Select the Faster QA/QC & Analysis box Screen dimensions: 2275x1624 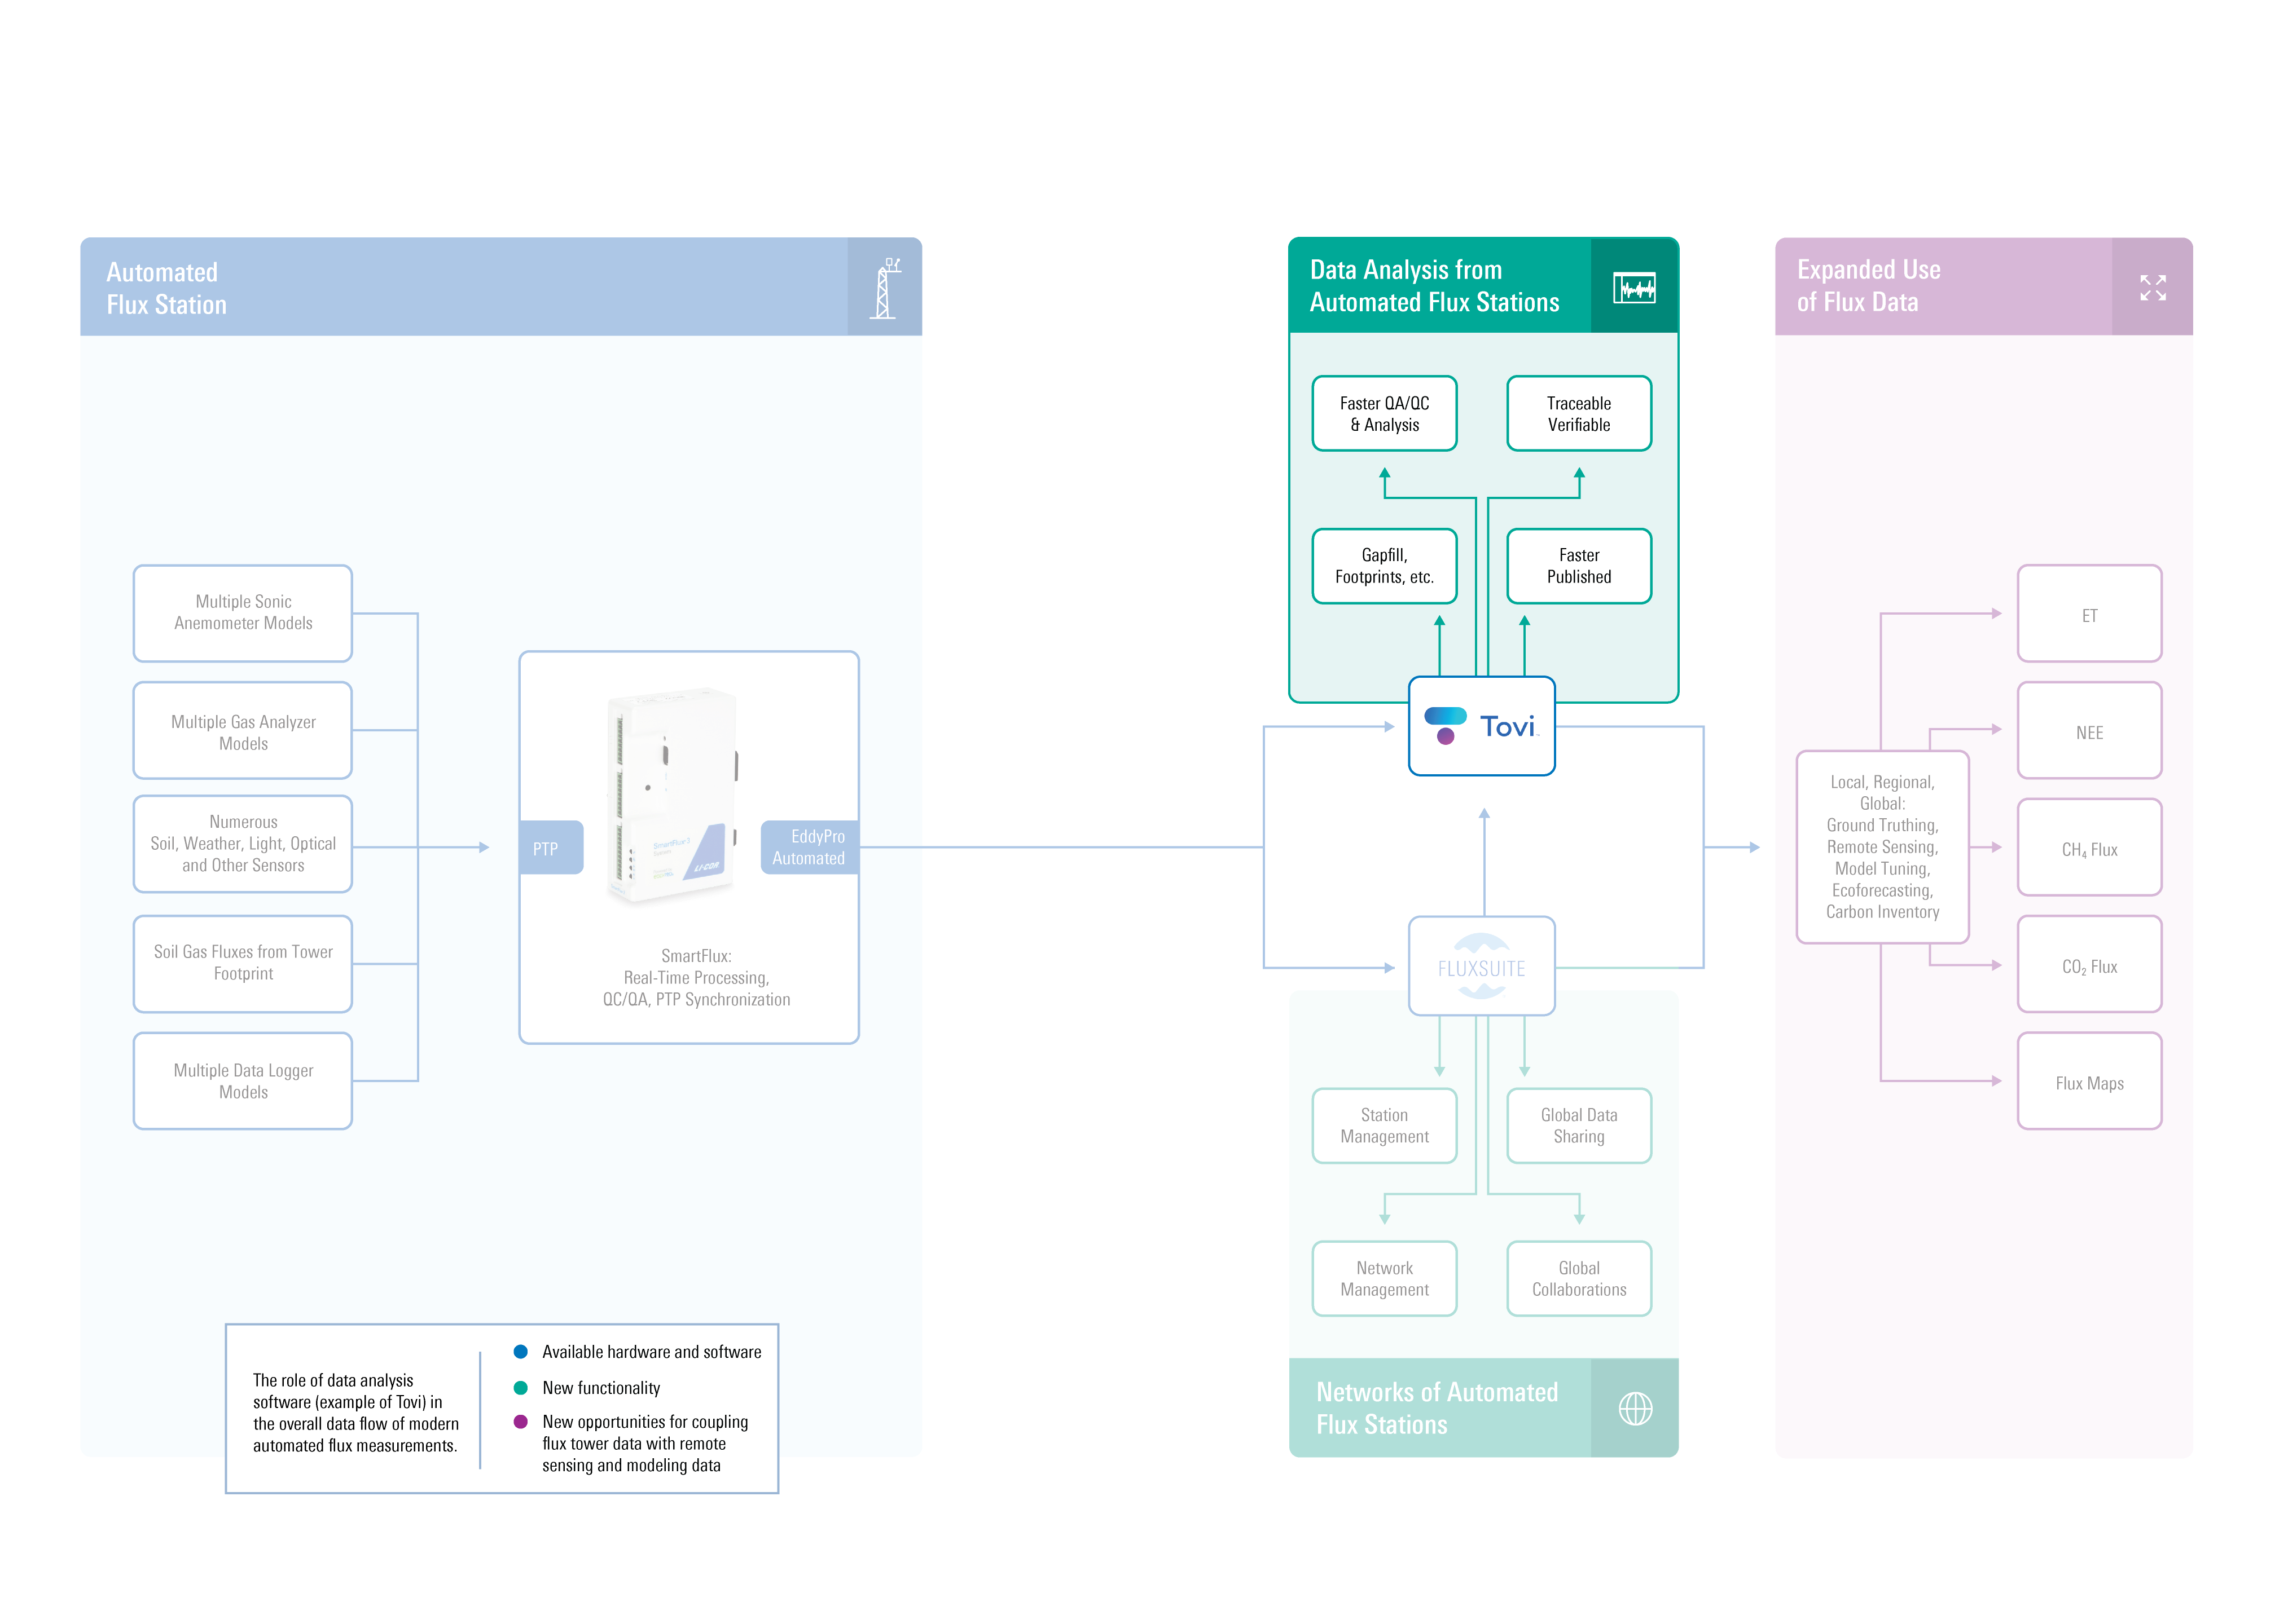[1384, 413]
